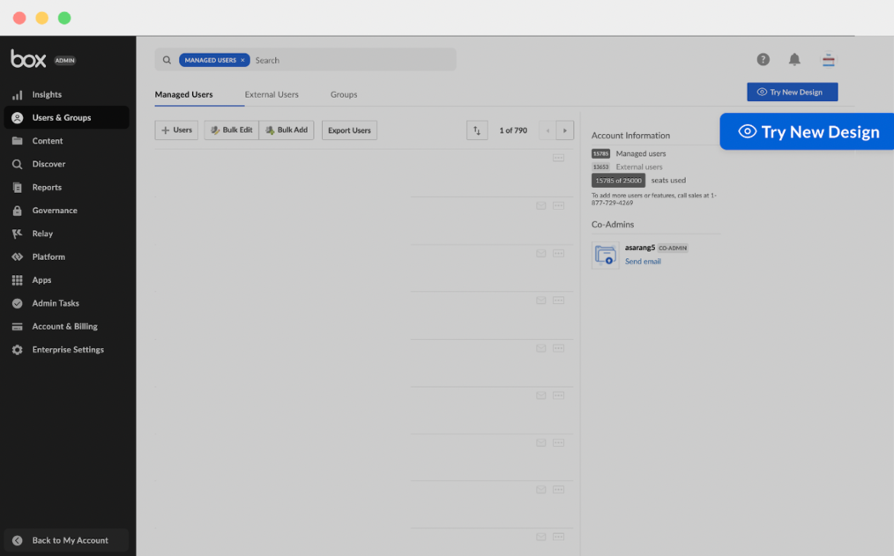Open the account avatar menu

click(828, 60)
